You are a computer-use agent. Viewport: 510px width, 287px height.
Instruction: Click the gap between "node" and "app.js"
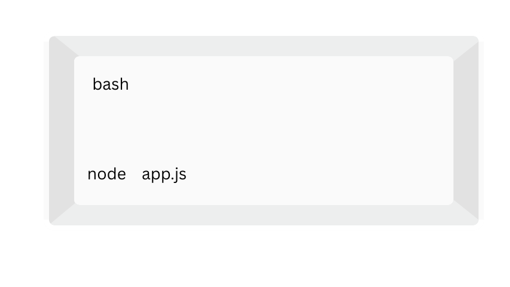click(x=134, y=174)
